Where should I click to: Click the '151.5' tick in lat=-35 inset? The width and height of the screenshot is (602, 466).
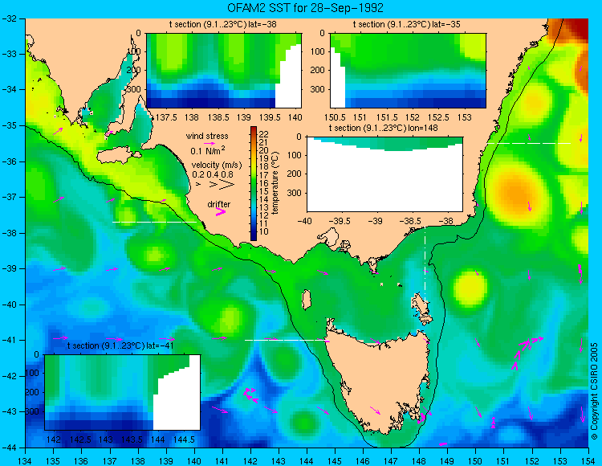point(387,117)
